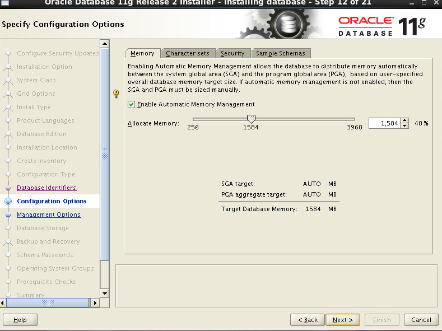Click the sidebar vertical scrollbar thumb
Screen dimensions: 442x331
(x=105, y=154)
